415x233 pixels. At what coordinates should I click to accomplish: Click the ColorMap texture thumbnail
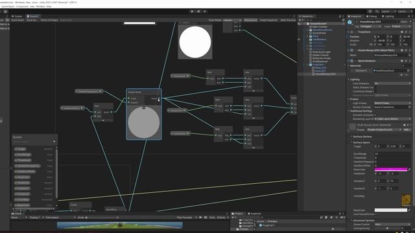click(406, 200)
